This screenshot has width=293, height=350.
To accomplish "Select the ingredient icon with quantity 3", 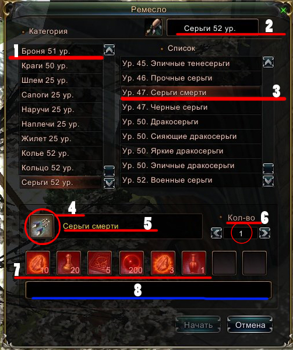I will coord(163,262).
